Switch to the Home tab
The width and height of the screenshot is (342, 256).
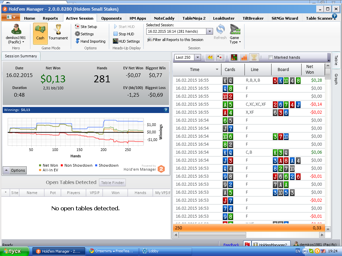(30, 18)
